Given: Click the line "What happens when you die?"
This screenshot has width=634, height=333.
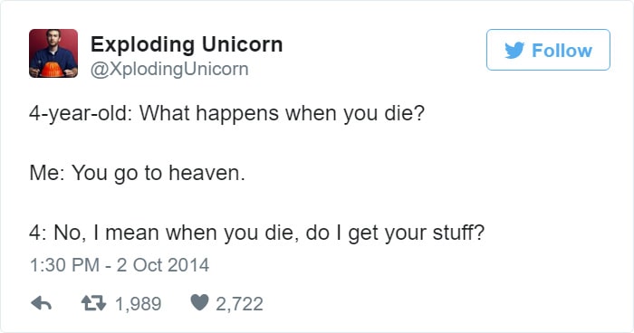Looking at the screenshot, I should point(283,113).
